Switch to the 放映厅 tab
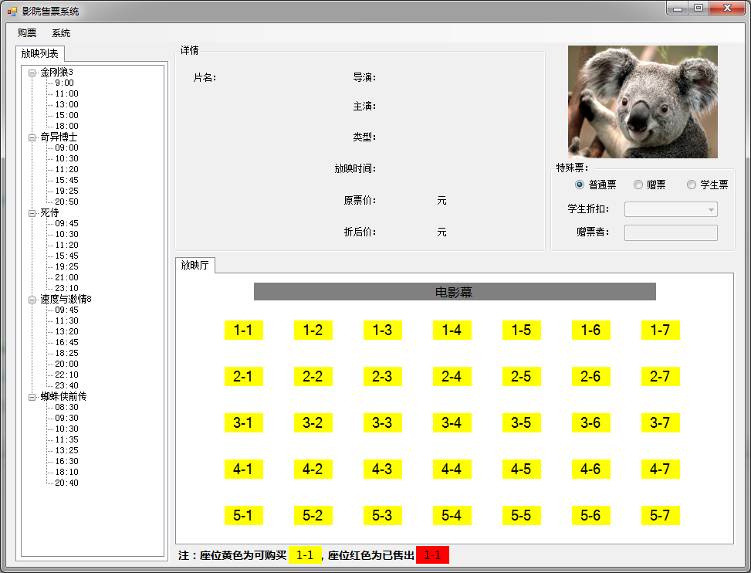 click(195, 266)
